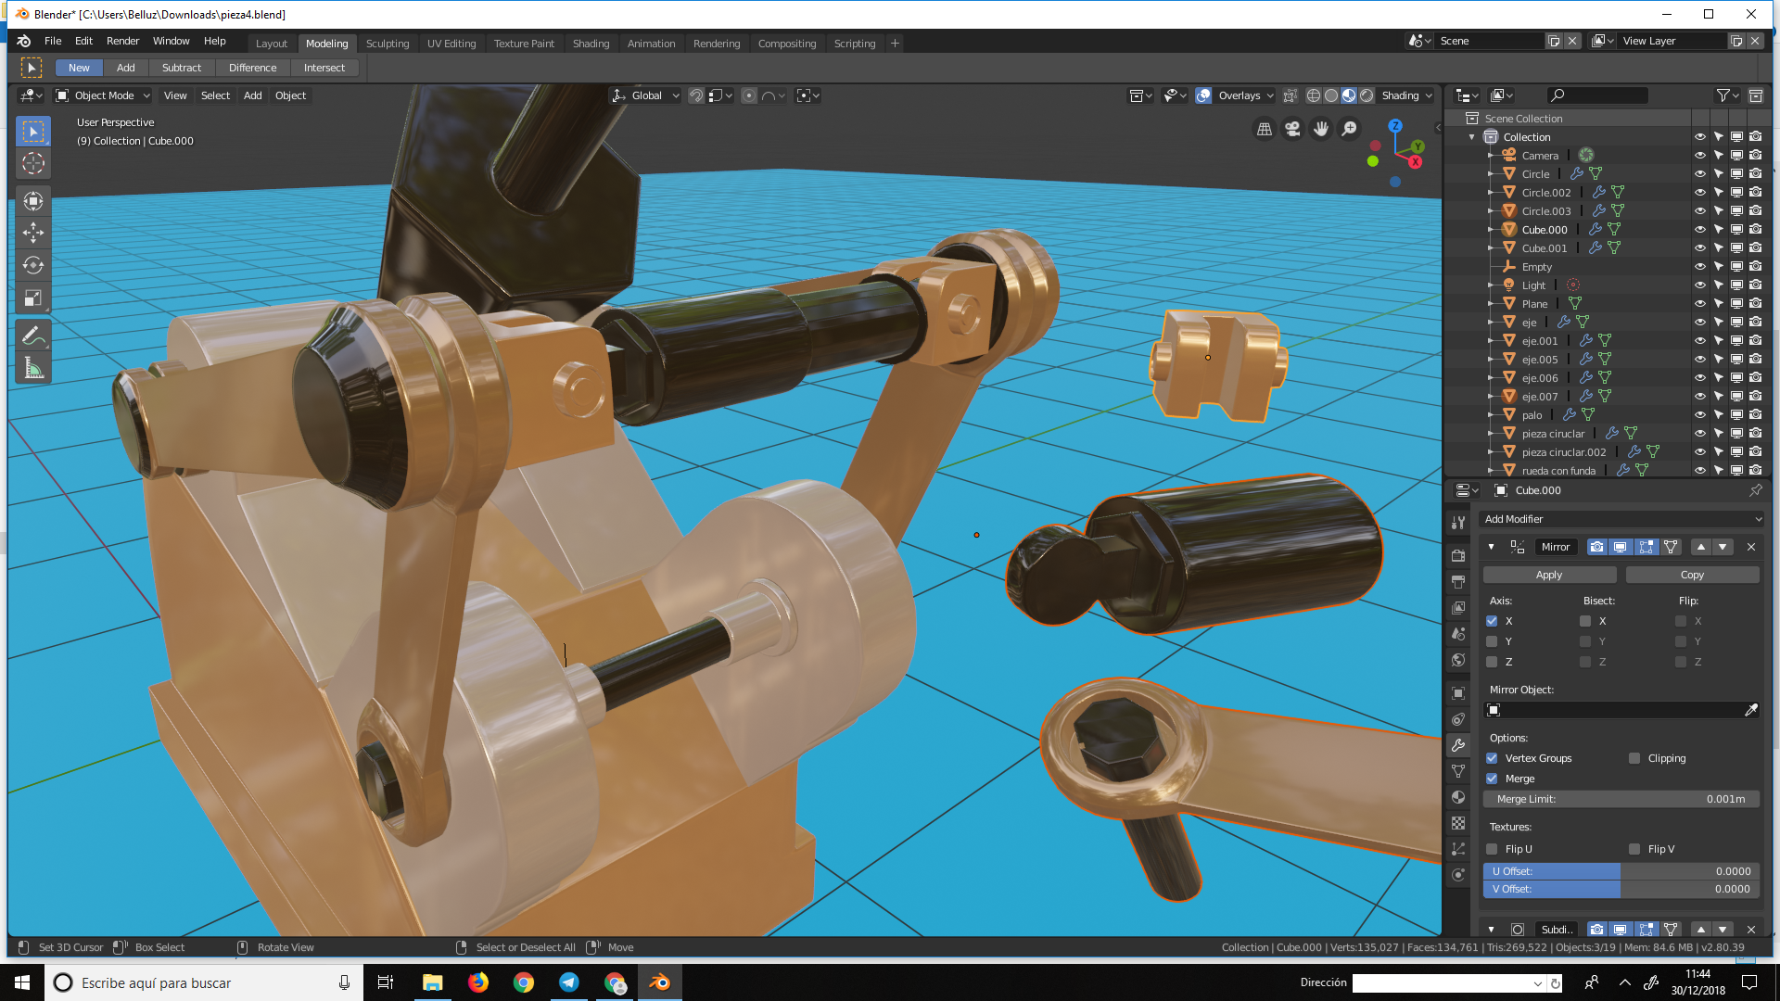Adjust the U Offset slider
The height and width of the screenshot is (1001, 1780).
tap(1621, 871)
